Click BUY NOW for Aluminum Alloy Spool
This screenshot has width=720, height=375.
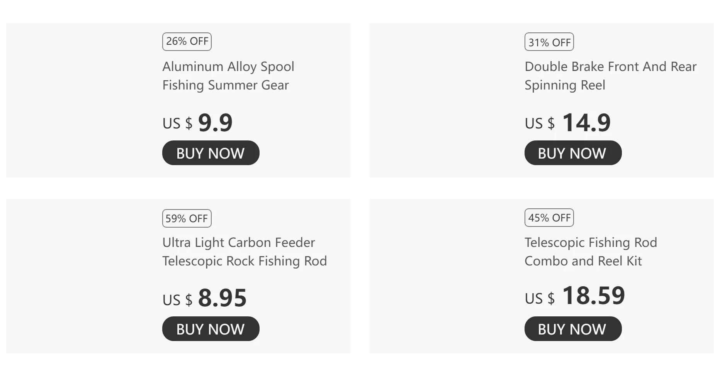click(211, 153)
